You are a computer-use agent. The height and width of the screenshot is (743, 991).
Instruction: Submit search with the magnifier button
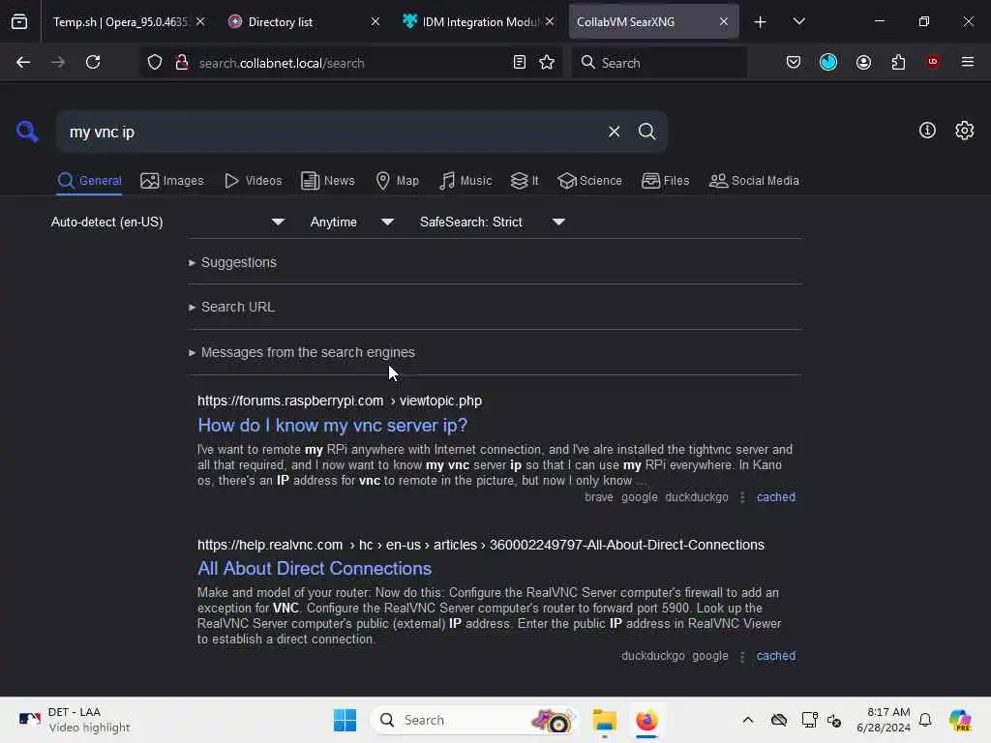(646, 132)
